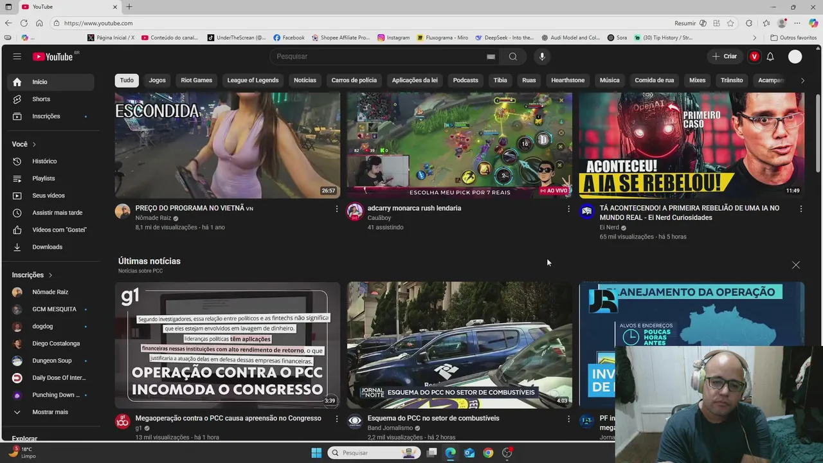This screenshot has width=823, height=463.
Task: Open Diego Costalonga subscription channel
Action: pyautogui.click(x=51, y=343)
